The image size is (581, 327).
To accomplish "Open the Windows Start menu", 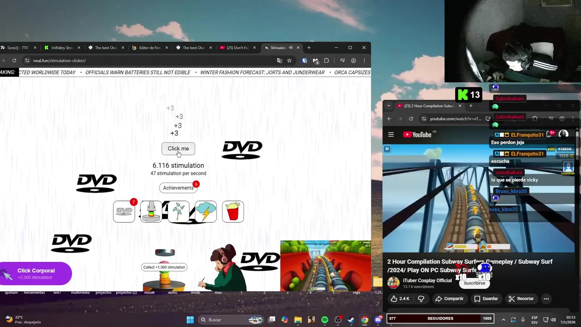I will click(x=190, y=320).
